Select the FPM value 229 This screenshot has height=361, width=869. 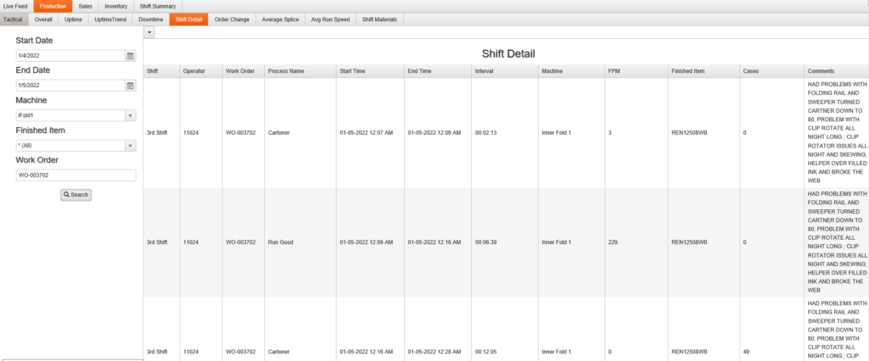coord(613,242)
